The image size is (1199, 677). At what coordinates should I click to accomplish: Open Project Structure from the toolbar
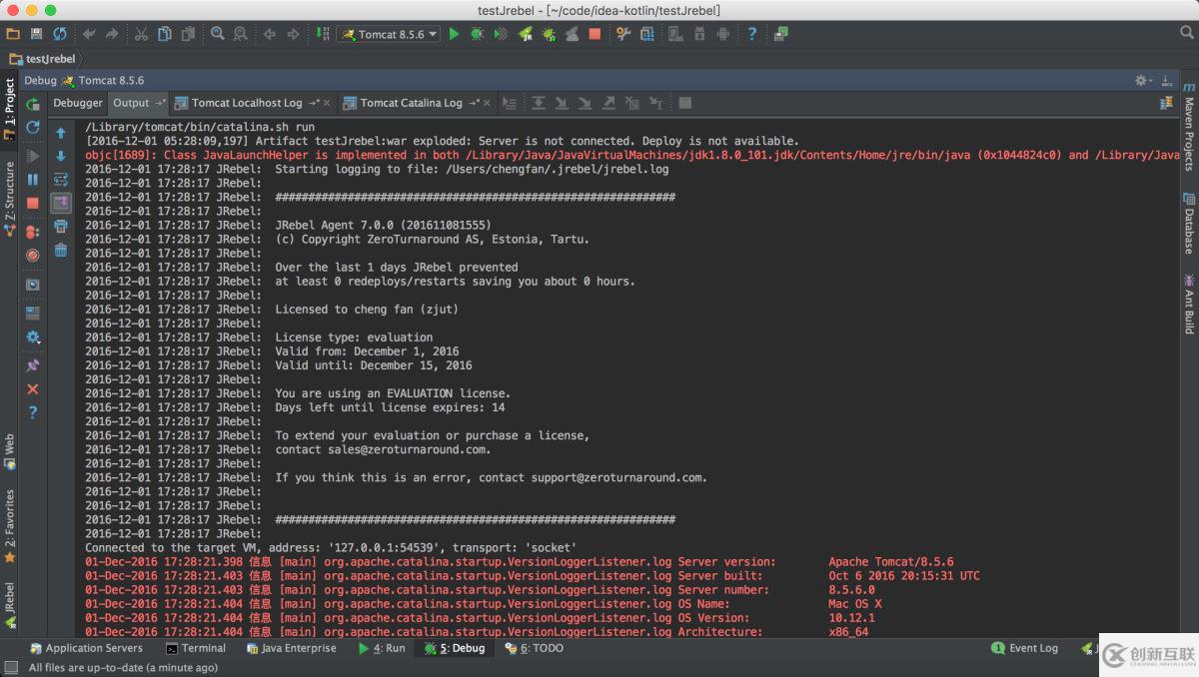[x=645, y=34]
